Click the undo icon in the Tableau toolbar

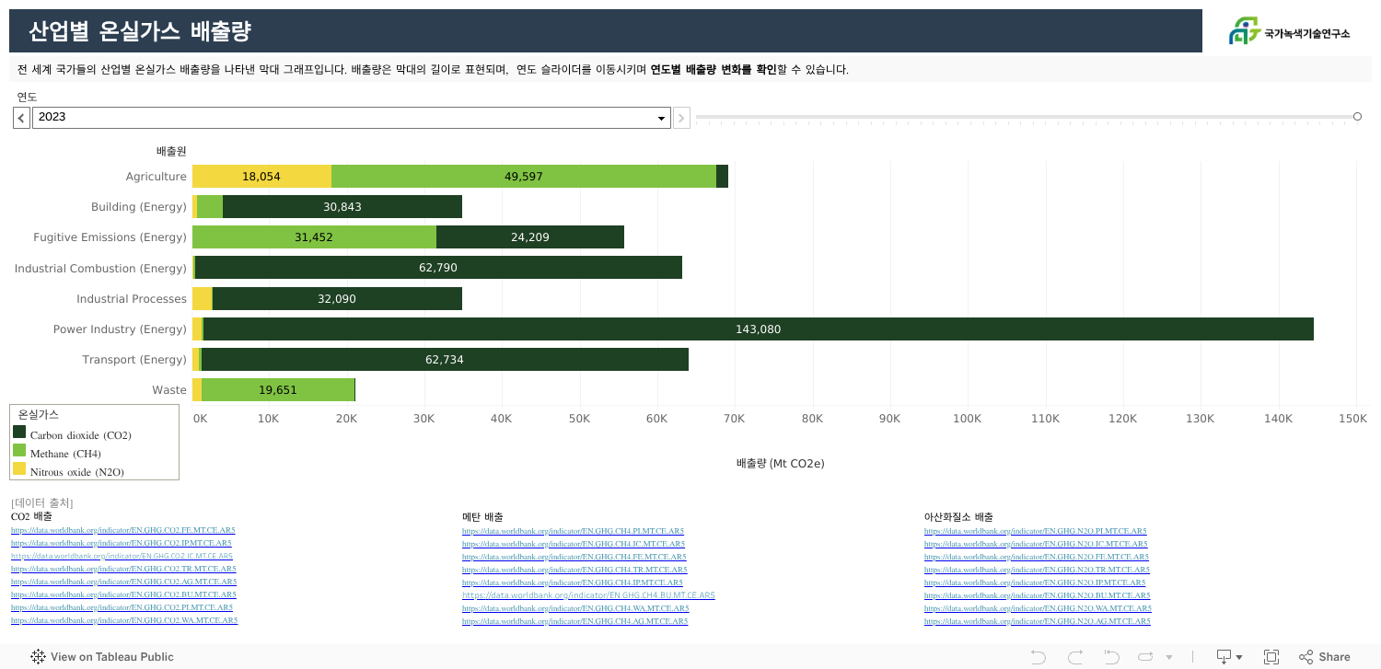tap(1039, 657)
